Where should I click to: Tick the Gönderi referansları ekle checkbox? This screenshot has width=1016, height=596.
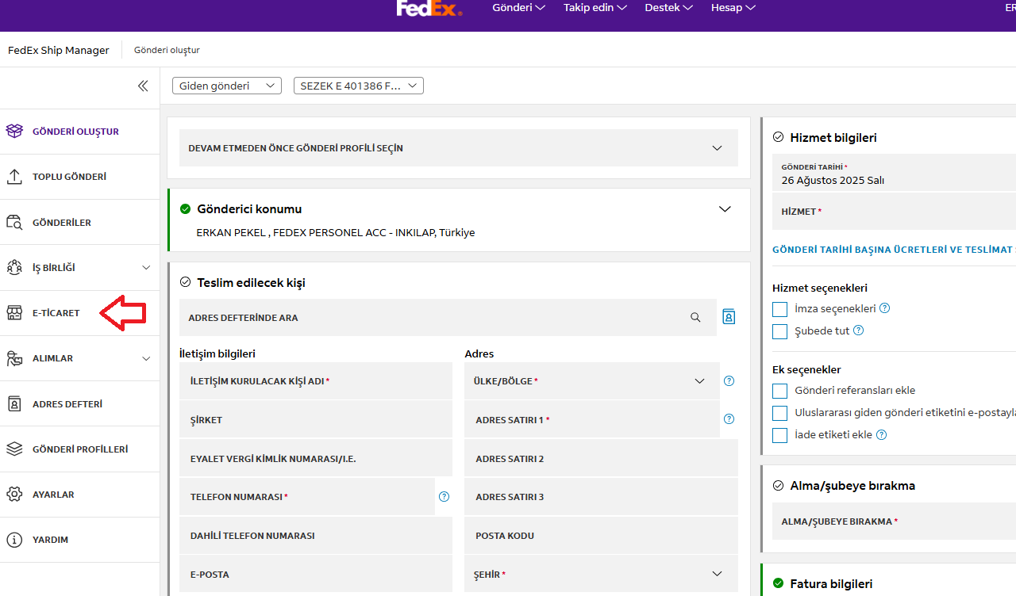(780, 391)
